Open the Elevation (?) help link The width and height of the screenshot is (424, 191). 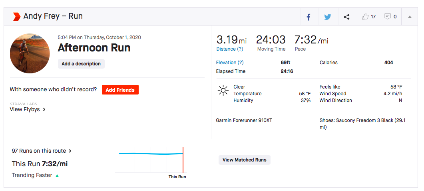[230, 63]
